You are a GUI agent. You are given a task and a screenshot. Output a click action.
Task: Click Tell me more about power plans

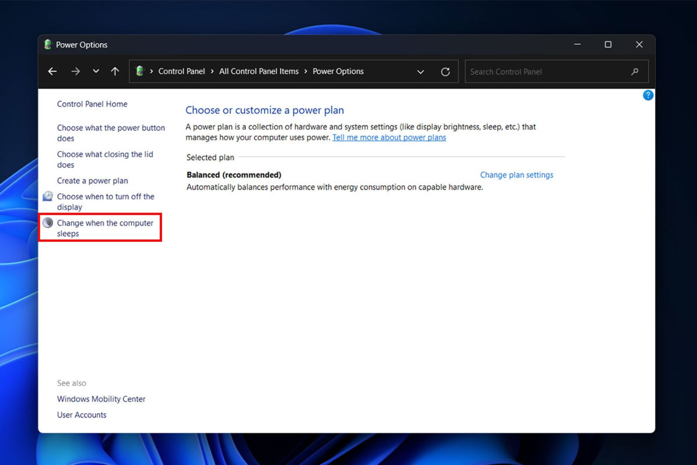click(390, 137)
